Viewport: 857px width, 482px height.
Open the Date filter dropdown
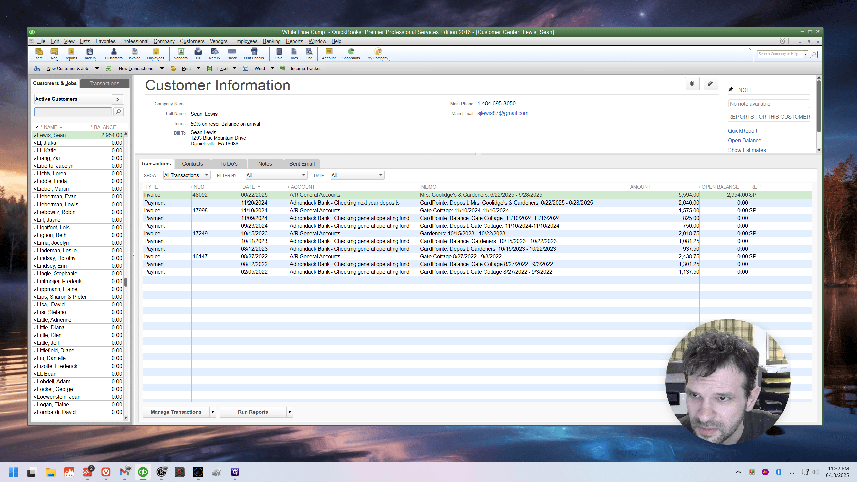358,175
